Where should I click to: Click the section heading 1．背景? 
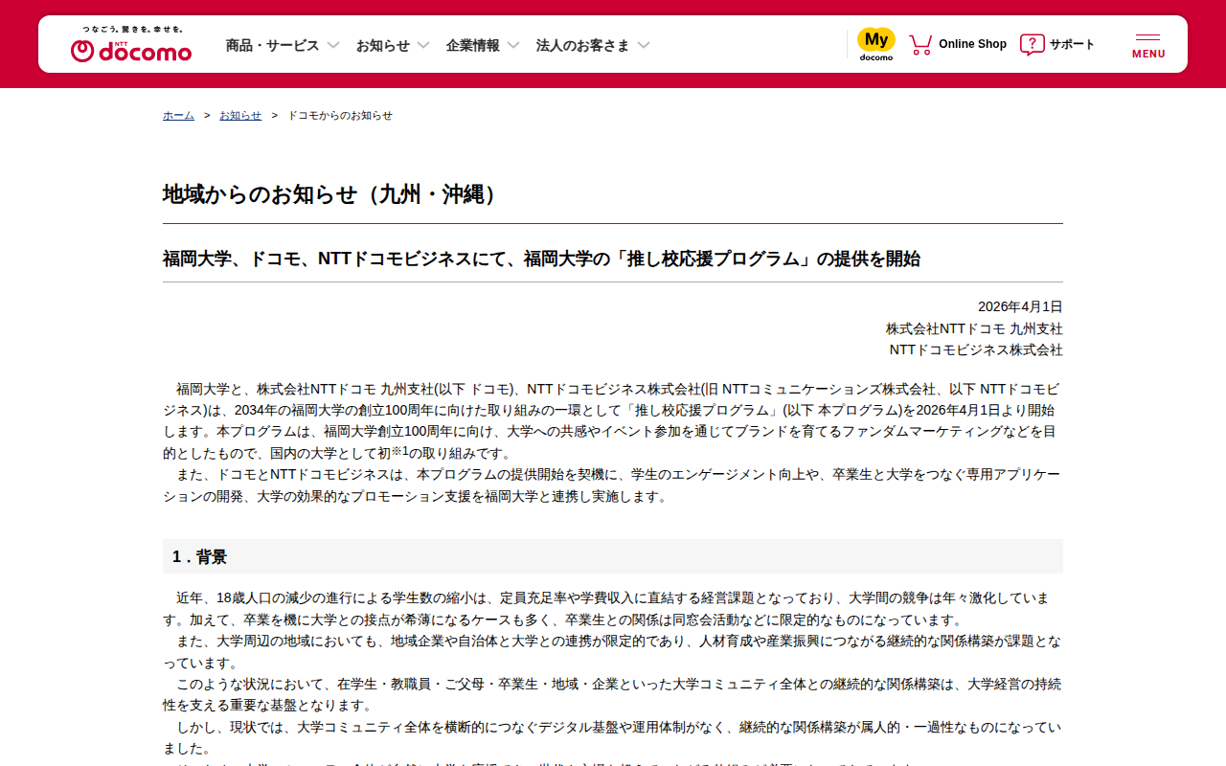click(613, 556)
